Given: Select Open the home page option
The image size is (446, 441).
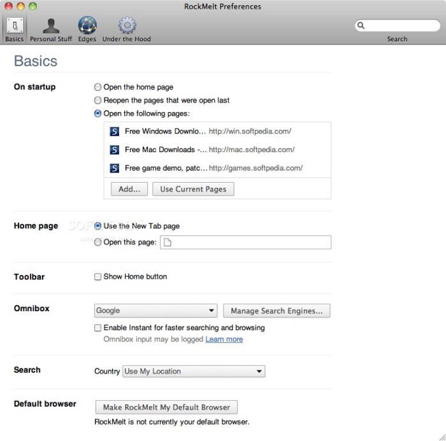Looking at the screenshot, I should [97, 87].
